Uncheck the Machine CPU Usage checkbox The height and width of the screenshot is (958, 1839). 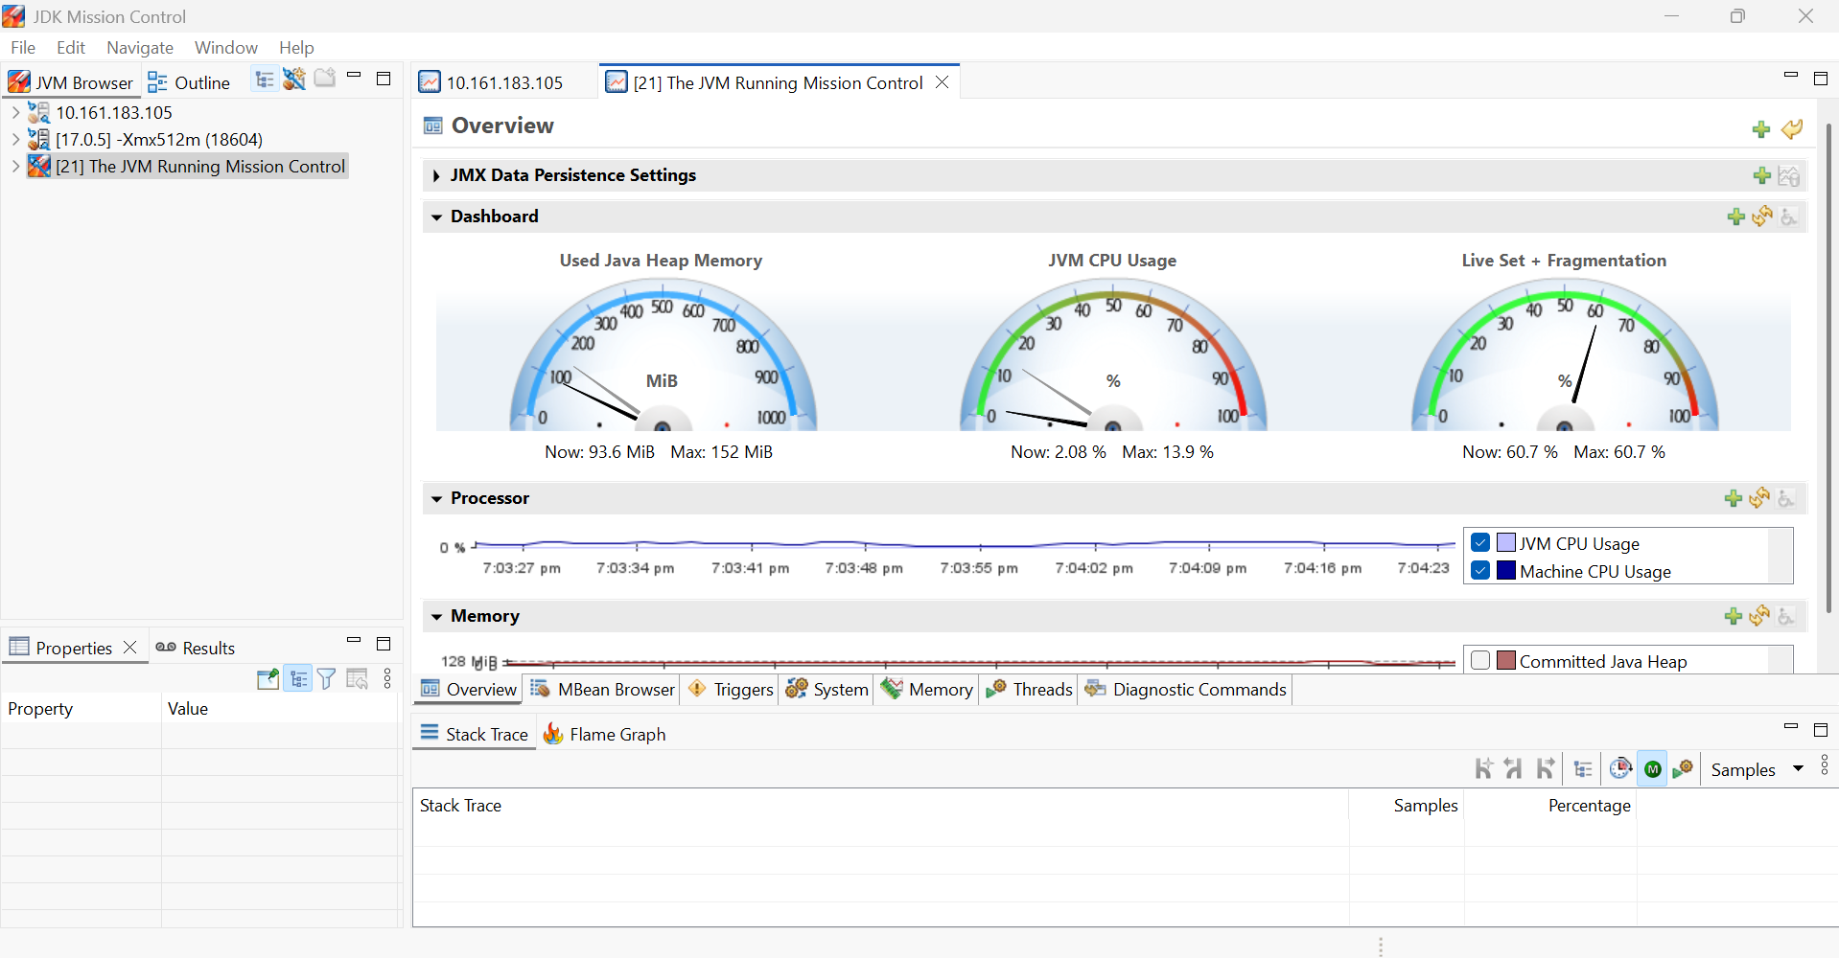point(1480,571)
